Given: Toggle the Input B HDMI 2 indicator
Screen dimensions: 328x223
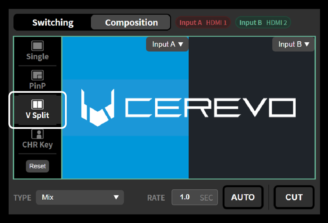Looking at the screenshot, I should tap(263, 23).
